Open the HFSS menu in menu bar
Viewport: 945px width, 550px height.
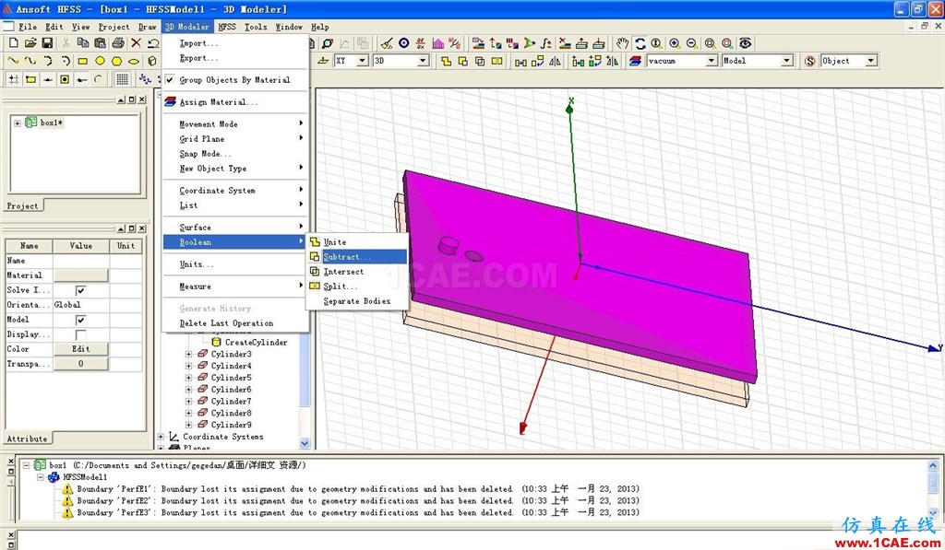[x=227, y=27]
